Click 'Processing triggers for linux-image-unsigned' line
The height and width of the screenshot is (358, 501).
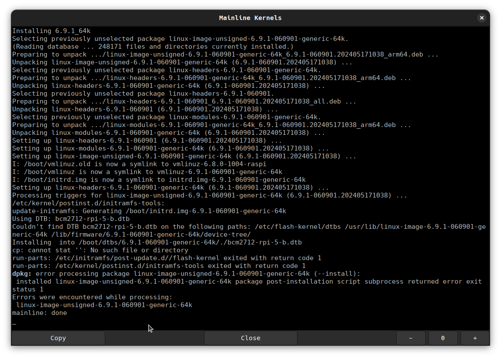pyautogui.click(x=210, y=195)
